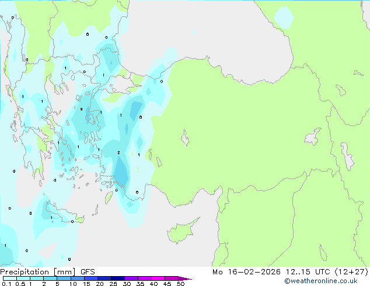Click the 45–50 mm legend swatch
Screen dimensions: 370x286
pyautogui.click(x=172, y=278)
